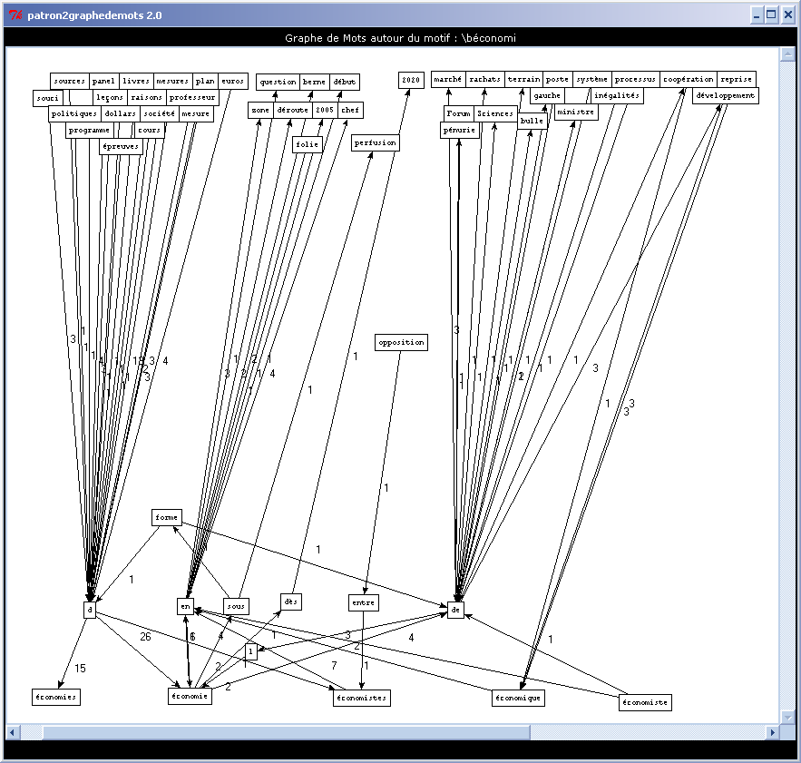Click the "inégalités" node box
Screen dimensions: 801x763
[x=617, y=95]
